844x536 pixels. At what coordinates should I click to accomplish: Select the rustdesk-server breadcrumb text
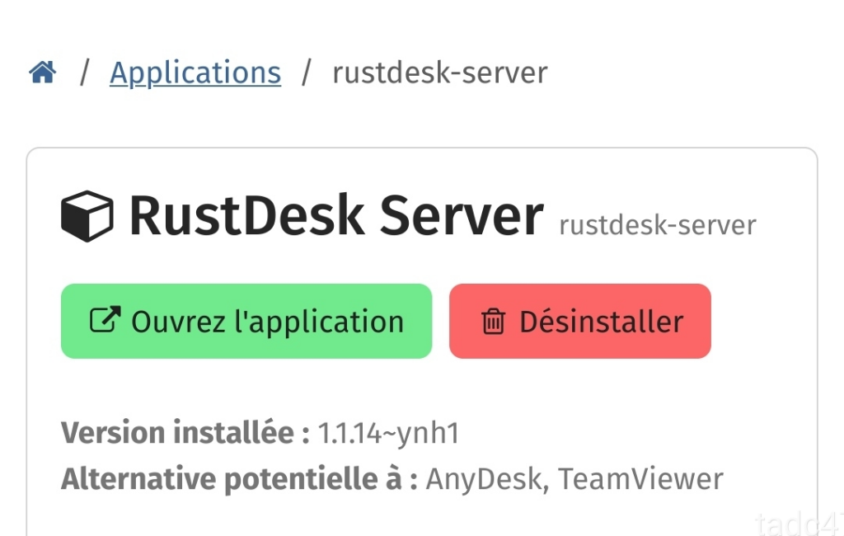(x=440, y=73)
